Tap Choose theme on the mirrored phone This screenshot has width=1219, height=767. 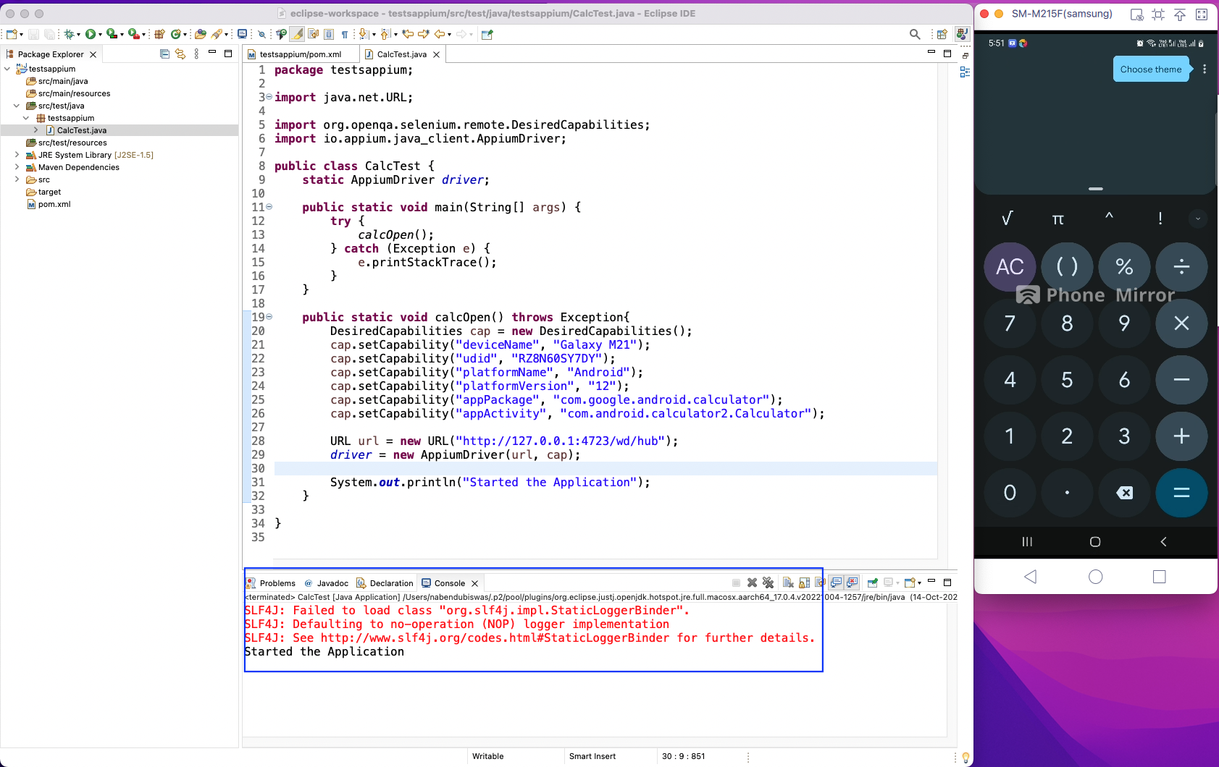pyautogui.click(x=1150, y=69)
